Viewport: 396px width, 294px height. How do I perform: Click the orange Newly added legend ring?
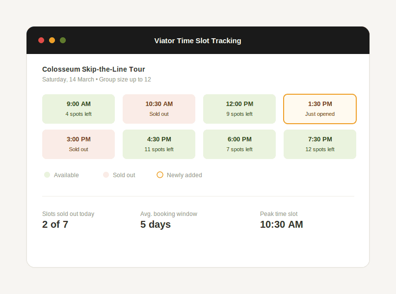pos(160,175)
